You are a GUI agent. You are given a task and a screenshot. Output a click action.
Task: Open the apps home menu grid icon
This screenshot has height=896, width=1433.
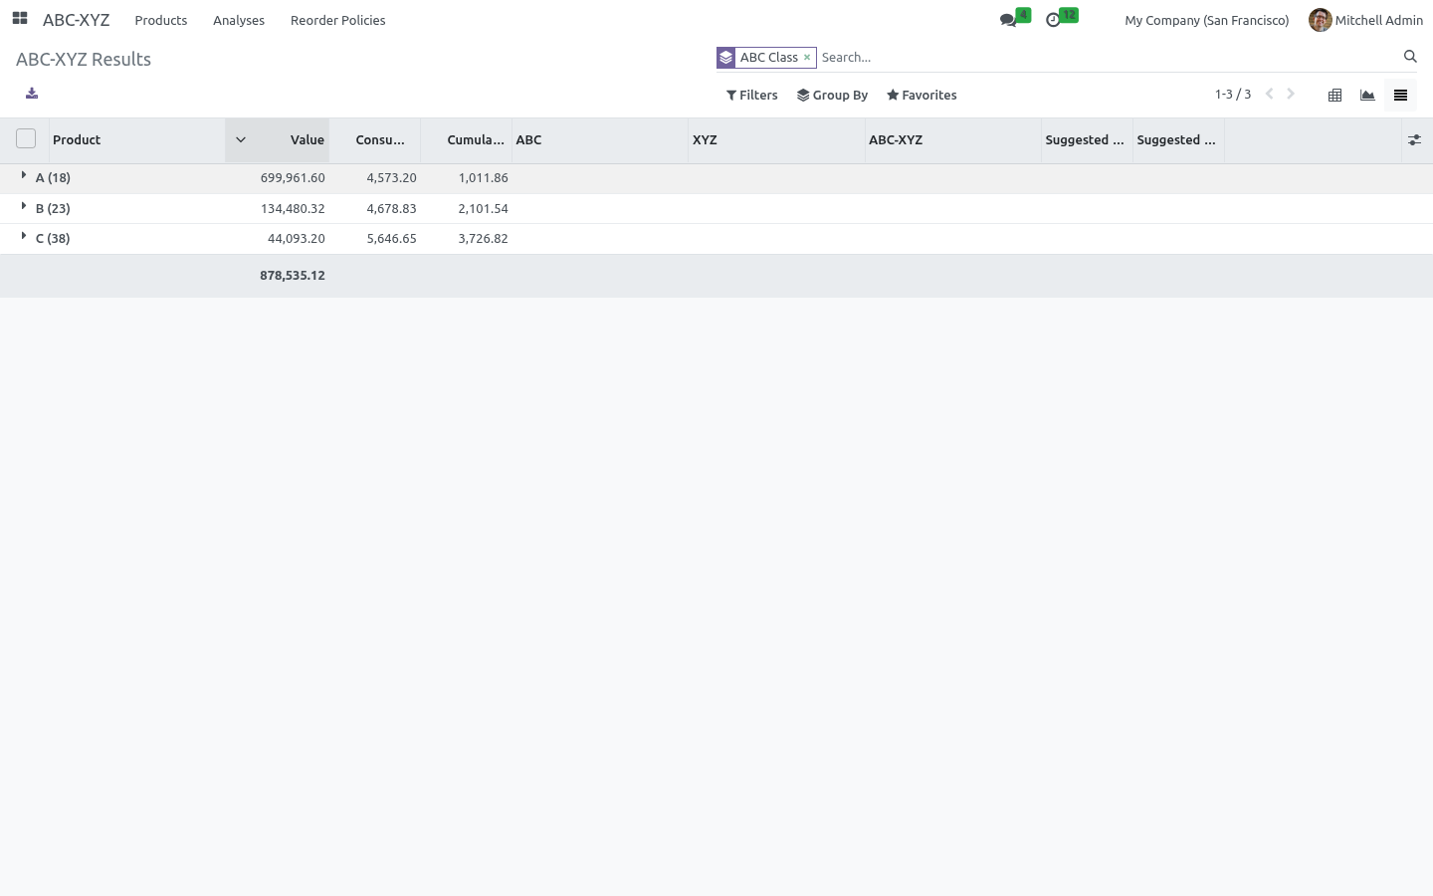pyautogui.click(x=20, y=19)
